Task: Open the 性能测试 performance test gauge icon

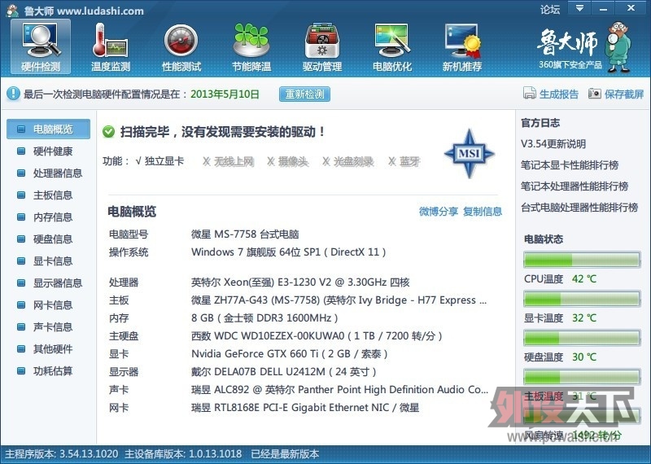Action: [x=181, y=47]
